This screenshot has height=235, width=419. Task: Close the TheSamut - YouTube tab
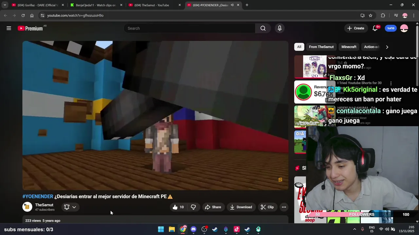(x=180, y=5)
